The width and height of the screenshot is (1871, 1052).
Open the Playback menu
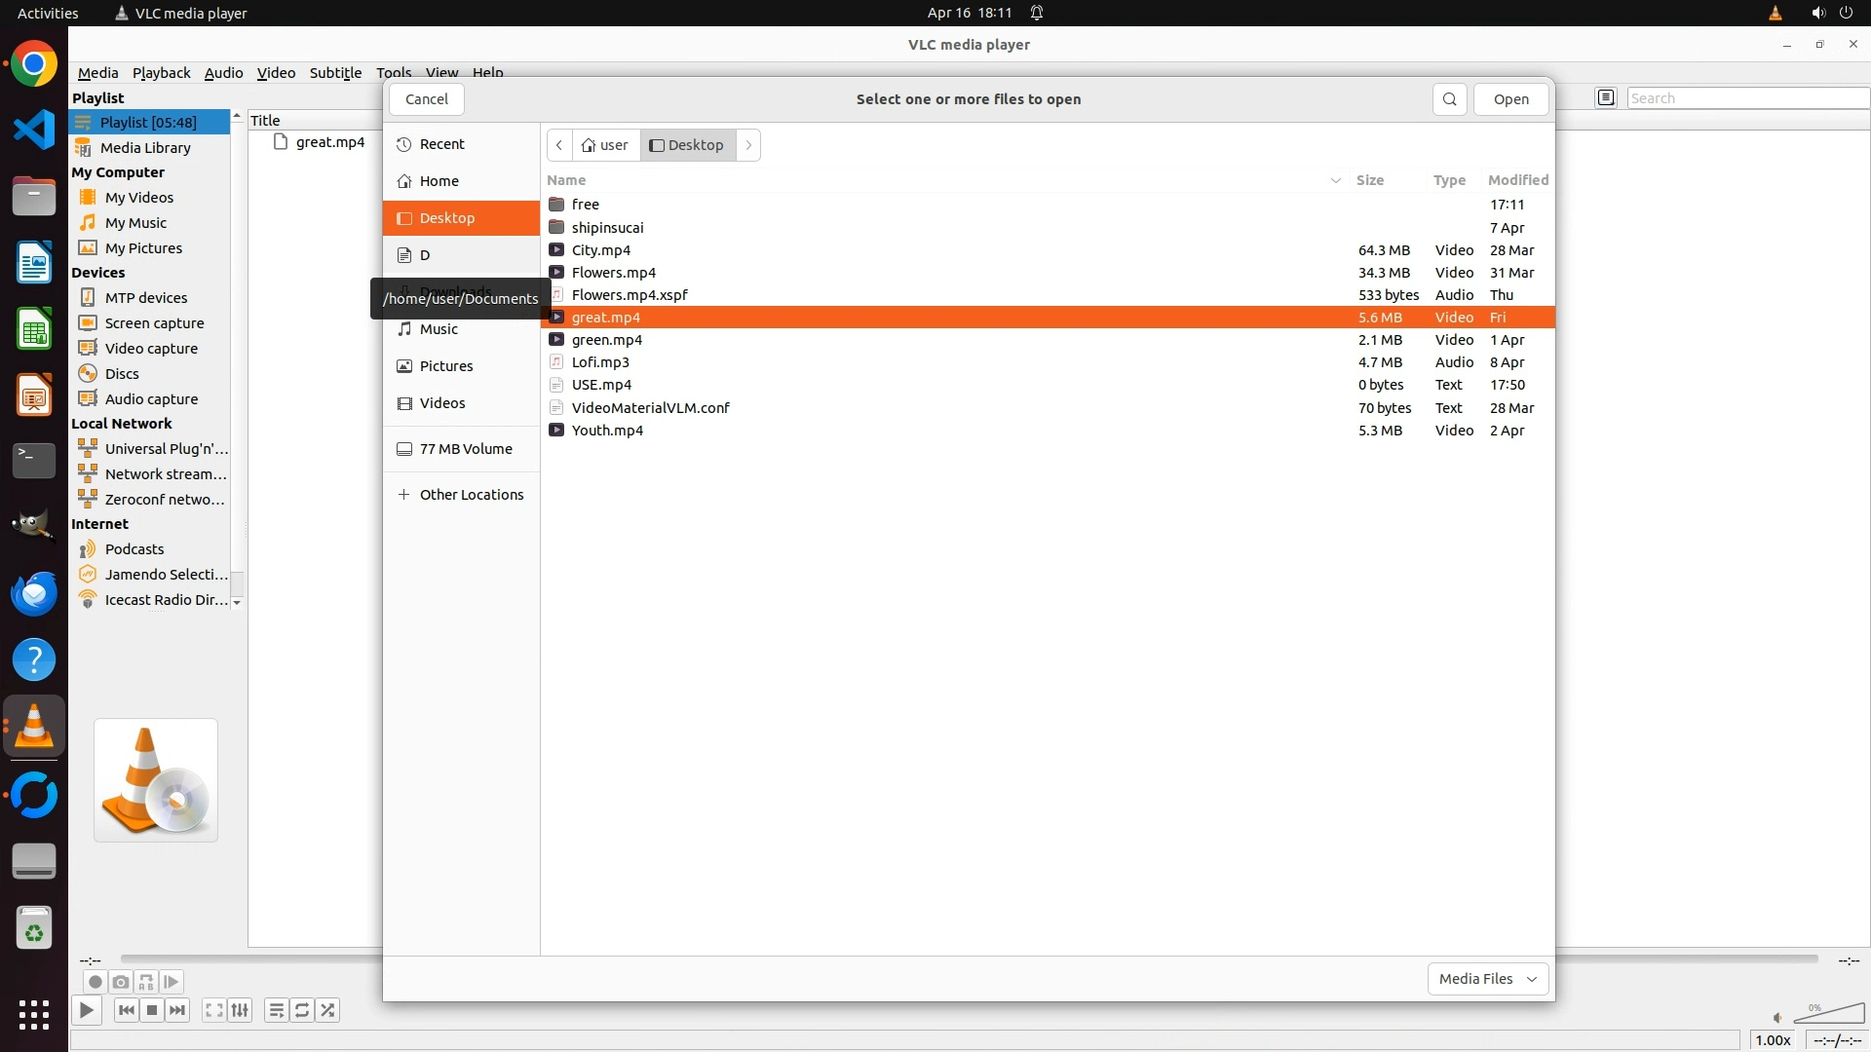[161, 72]
